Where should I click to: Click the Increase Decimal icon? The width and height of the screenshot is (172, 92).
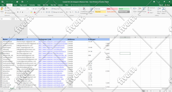76,12
